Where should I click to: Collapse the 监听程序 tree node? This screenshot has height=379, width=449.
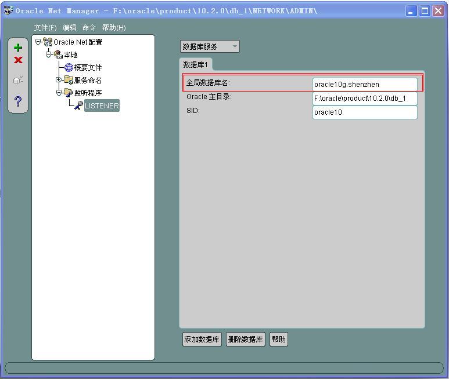[x=59, y=93]
